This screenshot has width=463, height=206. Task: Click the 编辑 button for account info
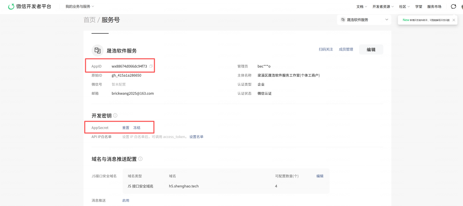(371, 50)
